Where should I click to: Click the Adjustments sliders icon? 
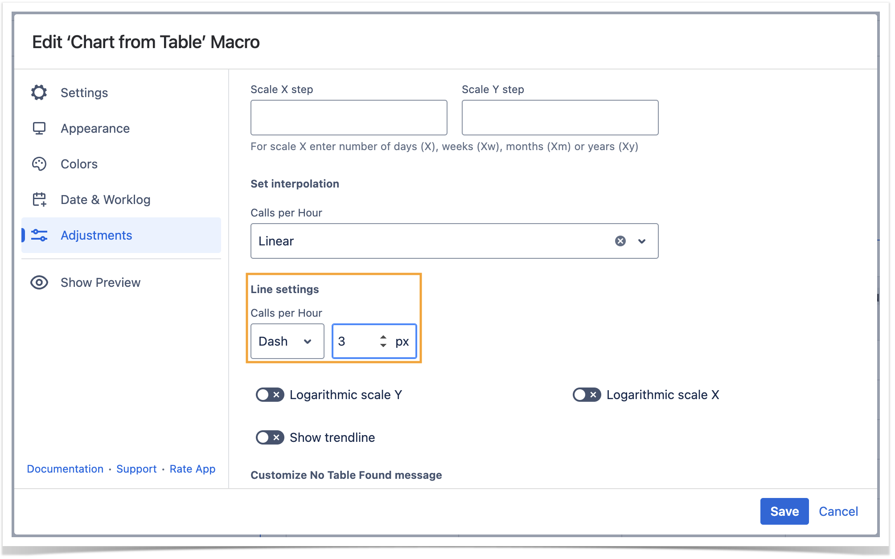tap(39, 235)
